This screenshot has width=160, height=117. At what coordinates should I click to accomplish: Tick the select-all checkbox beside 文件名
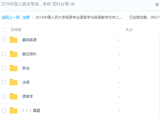click(x=4, y=29)
